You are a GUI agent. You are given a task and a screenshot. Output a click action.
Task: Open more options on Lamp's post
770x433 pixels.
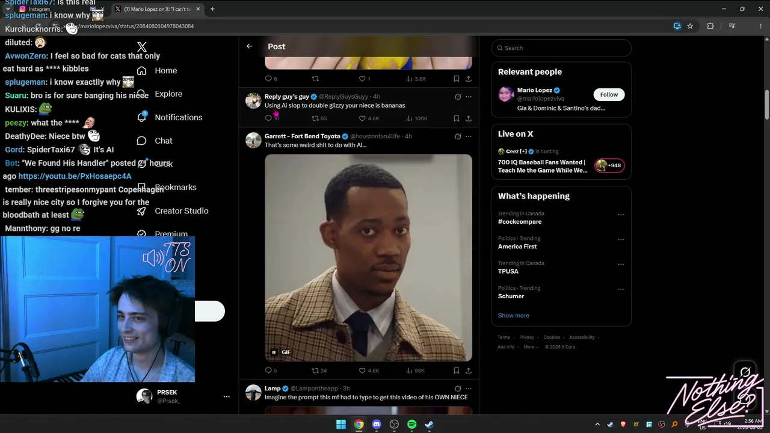(469, 388)
